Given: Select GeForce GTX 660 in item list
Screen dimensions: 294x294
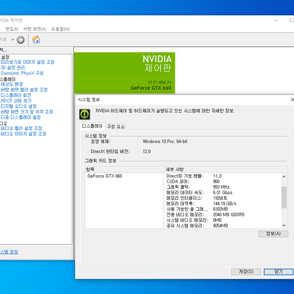Looking at the screenshot, I should coord(105,176).
